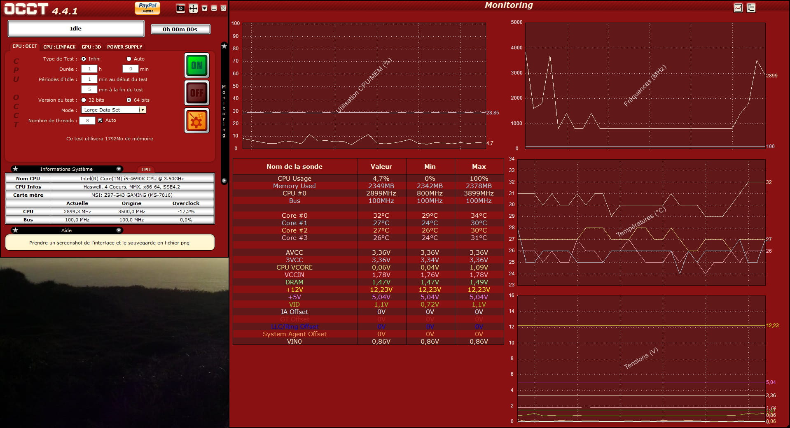Select the Auto test type radio
This screenshot has height=428, width=790.
tap(129, 59)
